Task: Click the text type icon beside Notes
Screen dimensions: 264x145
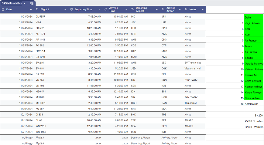Action: click(x=186, y=9)
